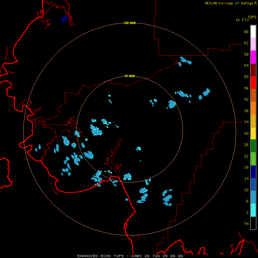Click the cyan legend swatch
Screen dimensions: 258x258
(253, 210)
